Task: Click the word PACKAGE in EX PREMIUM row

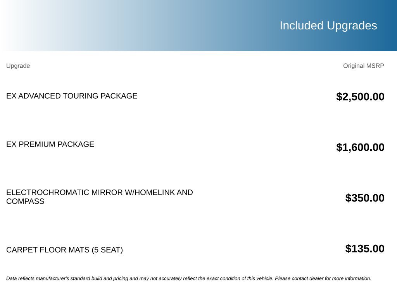Action: tap(76, 144)
